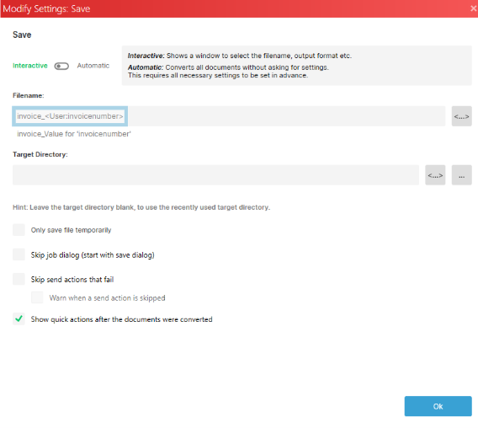Enable Skip send actions that fail
The height and width of the screenshot is (428, 478).
[19, 279]
